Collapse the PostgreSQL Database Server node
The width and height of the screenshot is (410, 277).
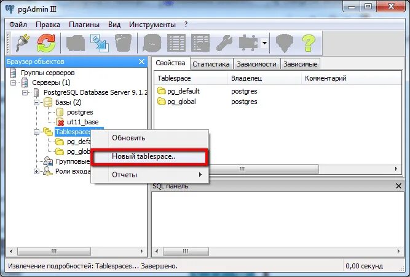25,92
